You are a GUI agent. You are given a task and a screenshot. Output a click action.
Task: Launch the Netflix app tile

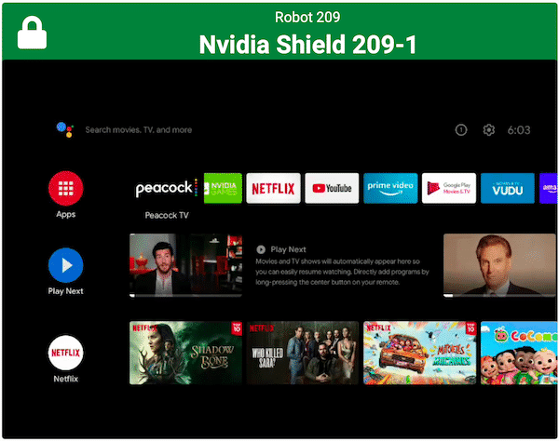273,188
